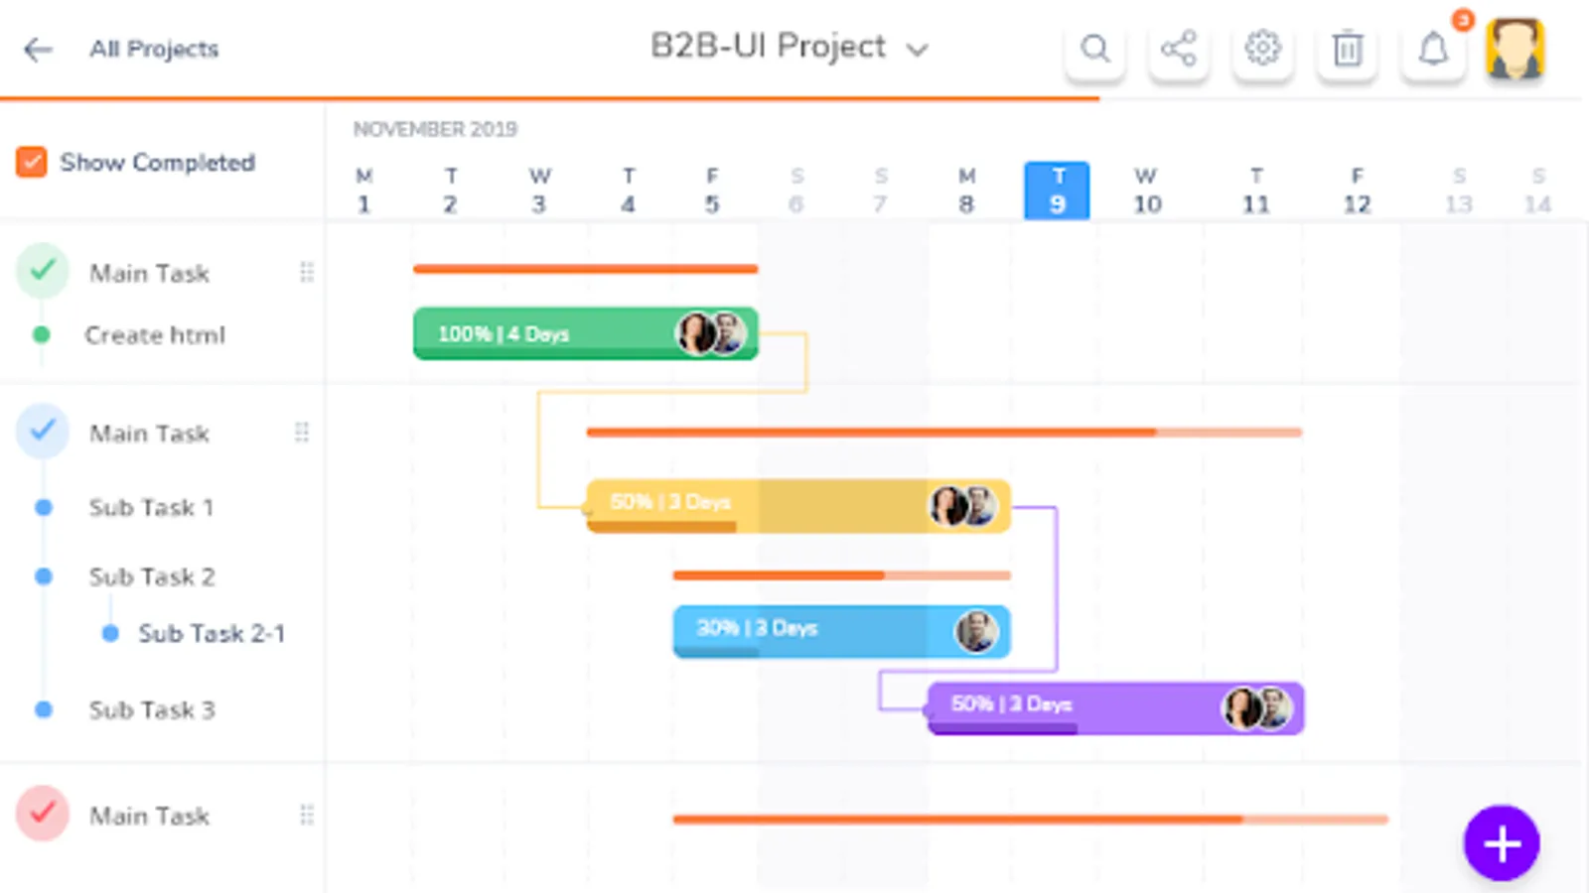The image size is (1589, 893).
Task: Select the Create html task item
Action: tap(155, 335)
